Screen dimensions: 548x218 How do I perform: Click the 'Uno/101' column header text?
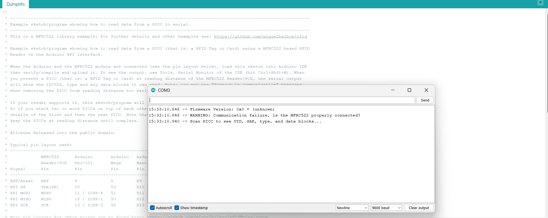tap(83, 163)
